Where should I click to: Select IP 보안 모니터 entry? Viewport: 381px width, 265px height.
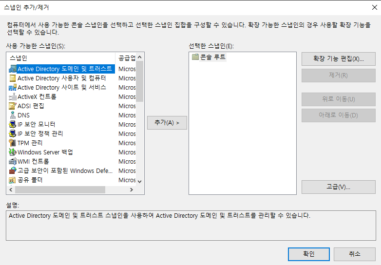(36, 124)
